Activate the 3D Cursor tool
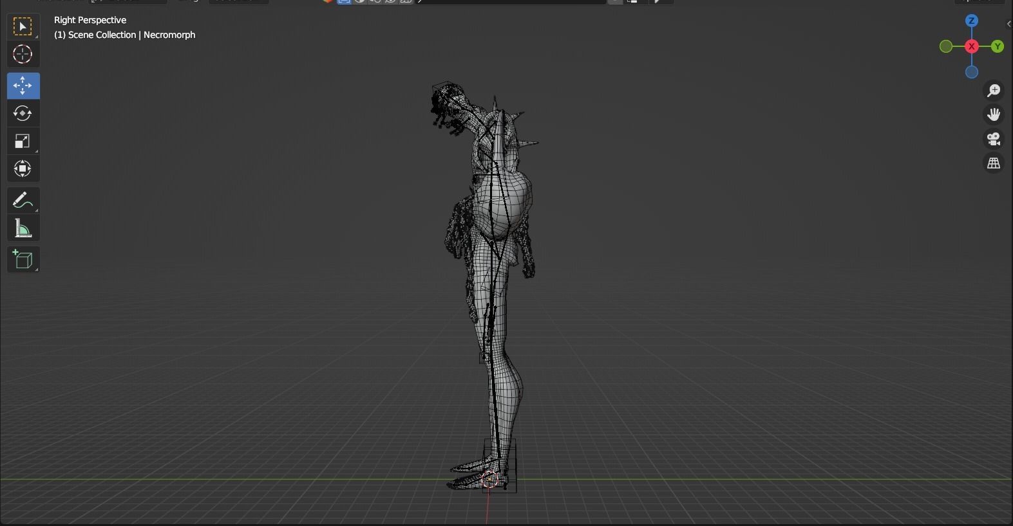The image size is (1013, 526). 23,55
